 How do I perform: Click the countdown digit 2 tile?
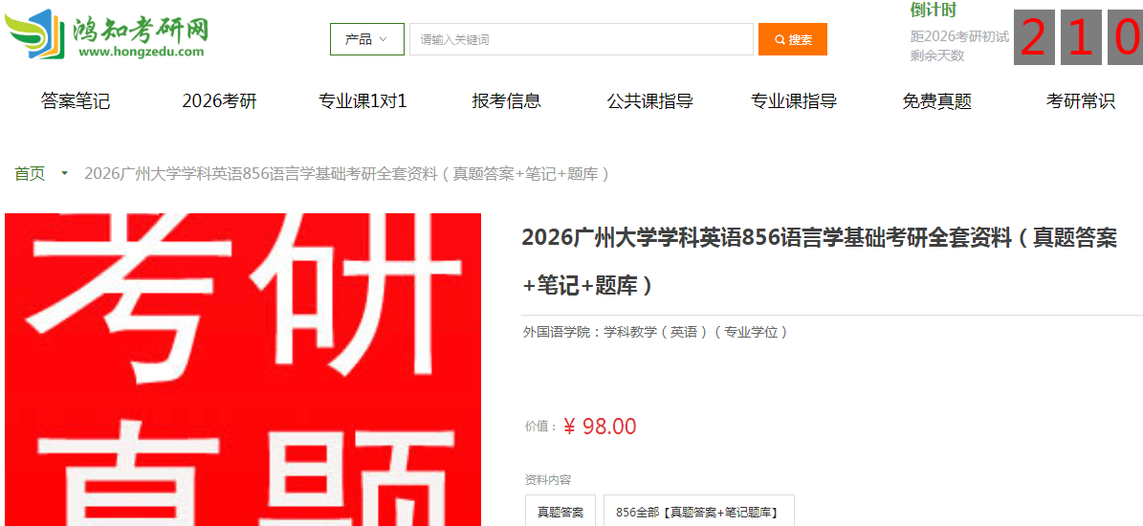1034,39
